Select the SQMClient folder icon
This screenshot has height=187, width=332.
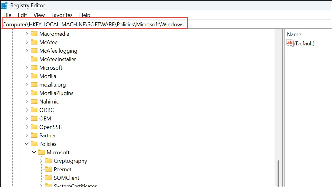coord(49,178)
